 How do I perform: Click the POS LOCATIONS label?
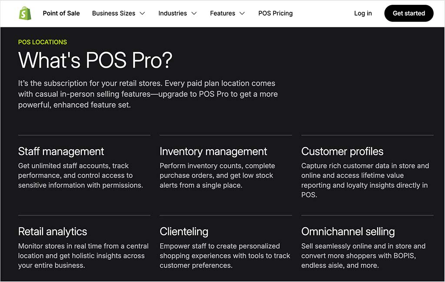click(42, 42)
